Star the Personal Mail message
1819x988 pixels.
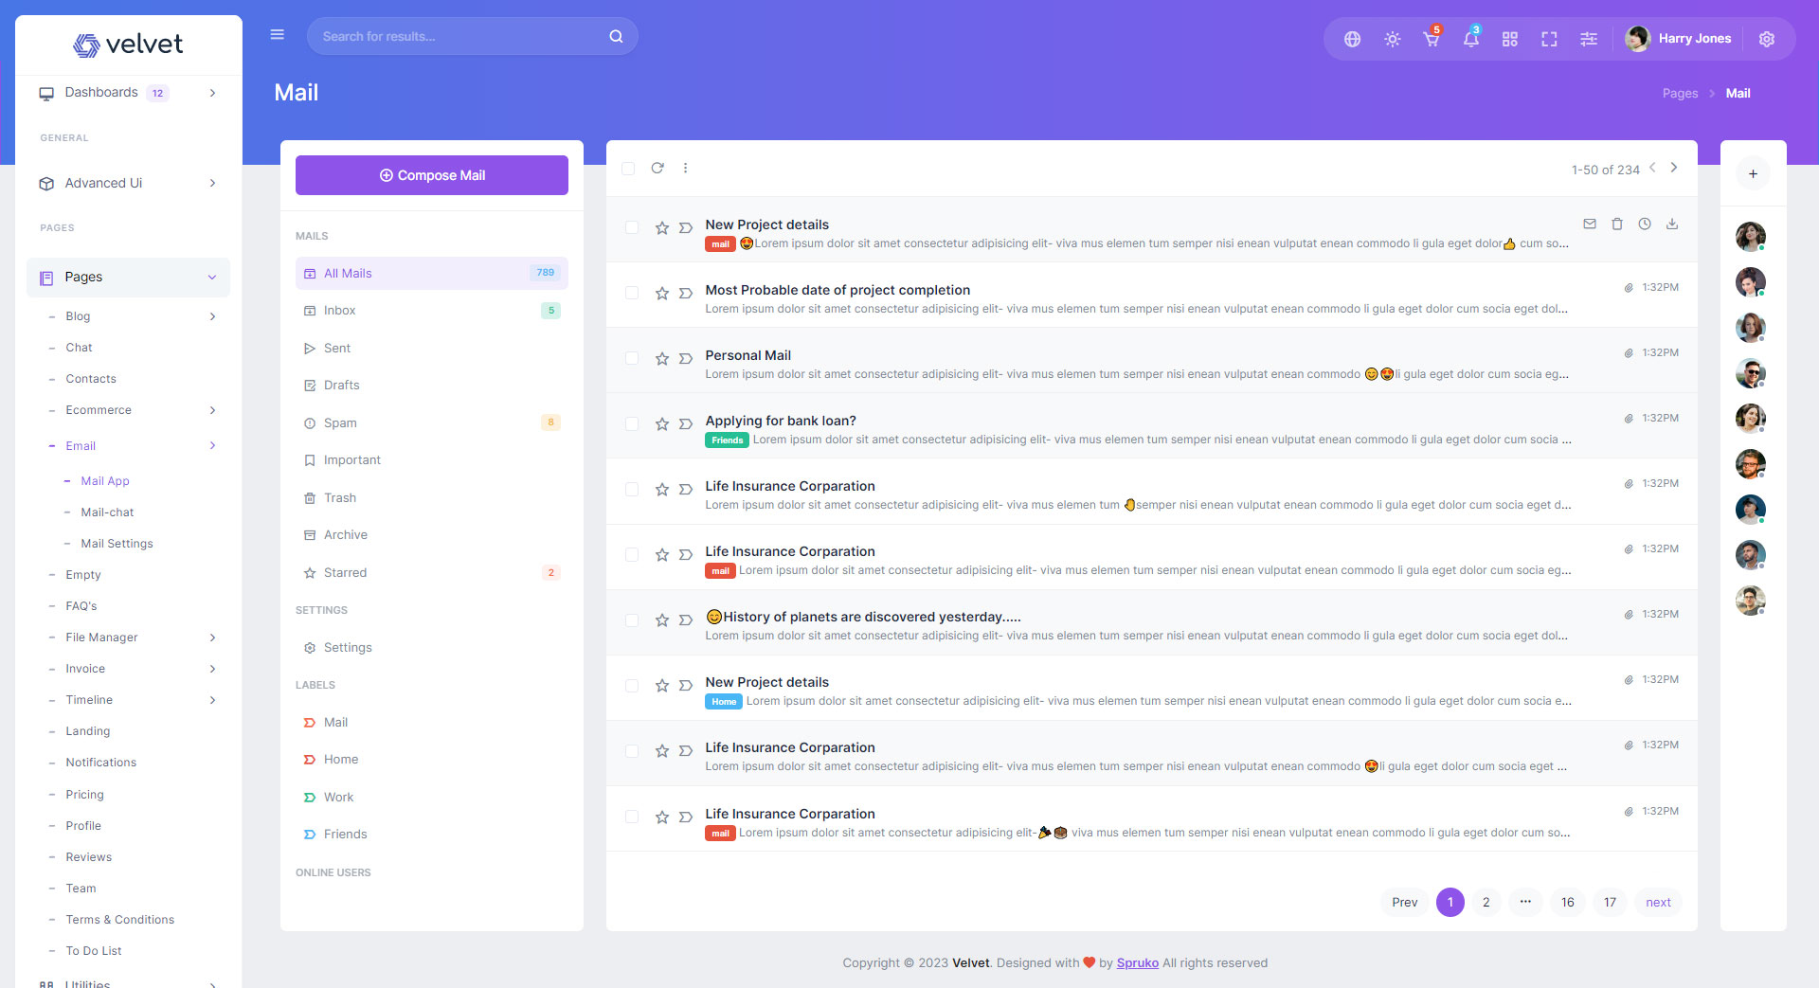(662, 359)
